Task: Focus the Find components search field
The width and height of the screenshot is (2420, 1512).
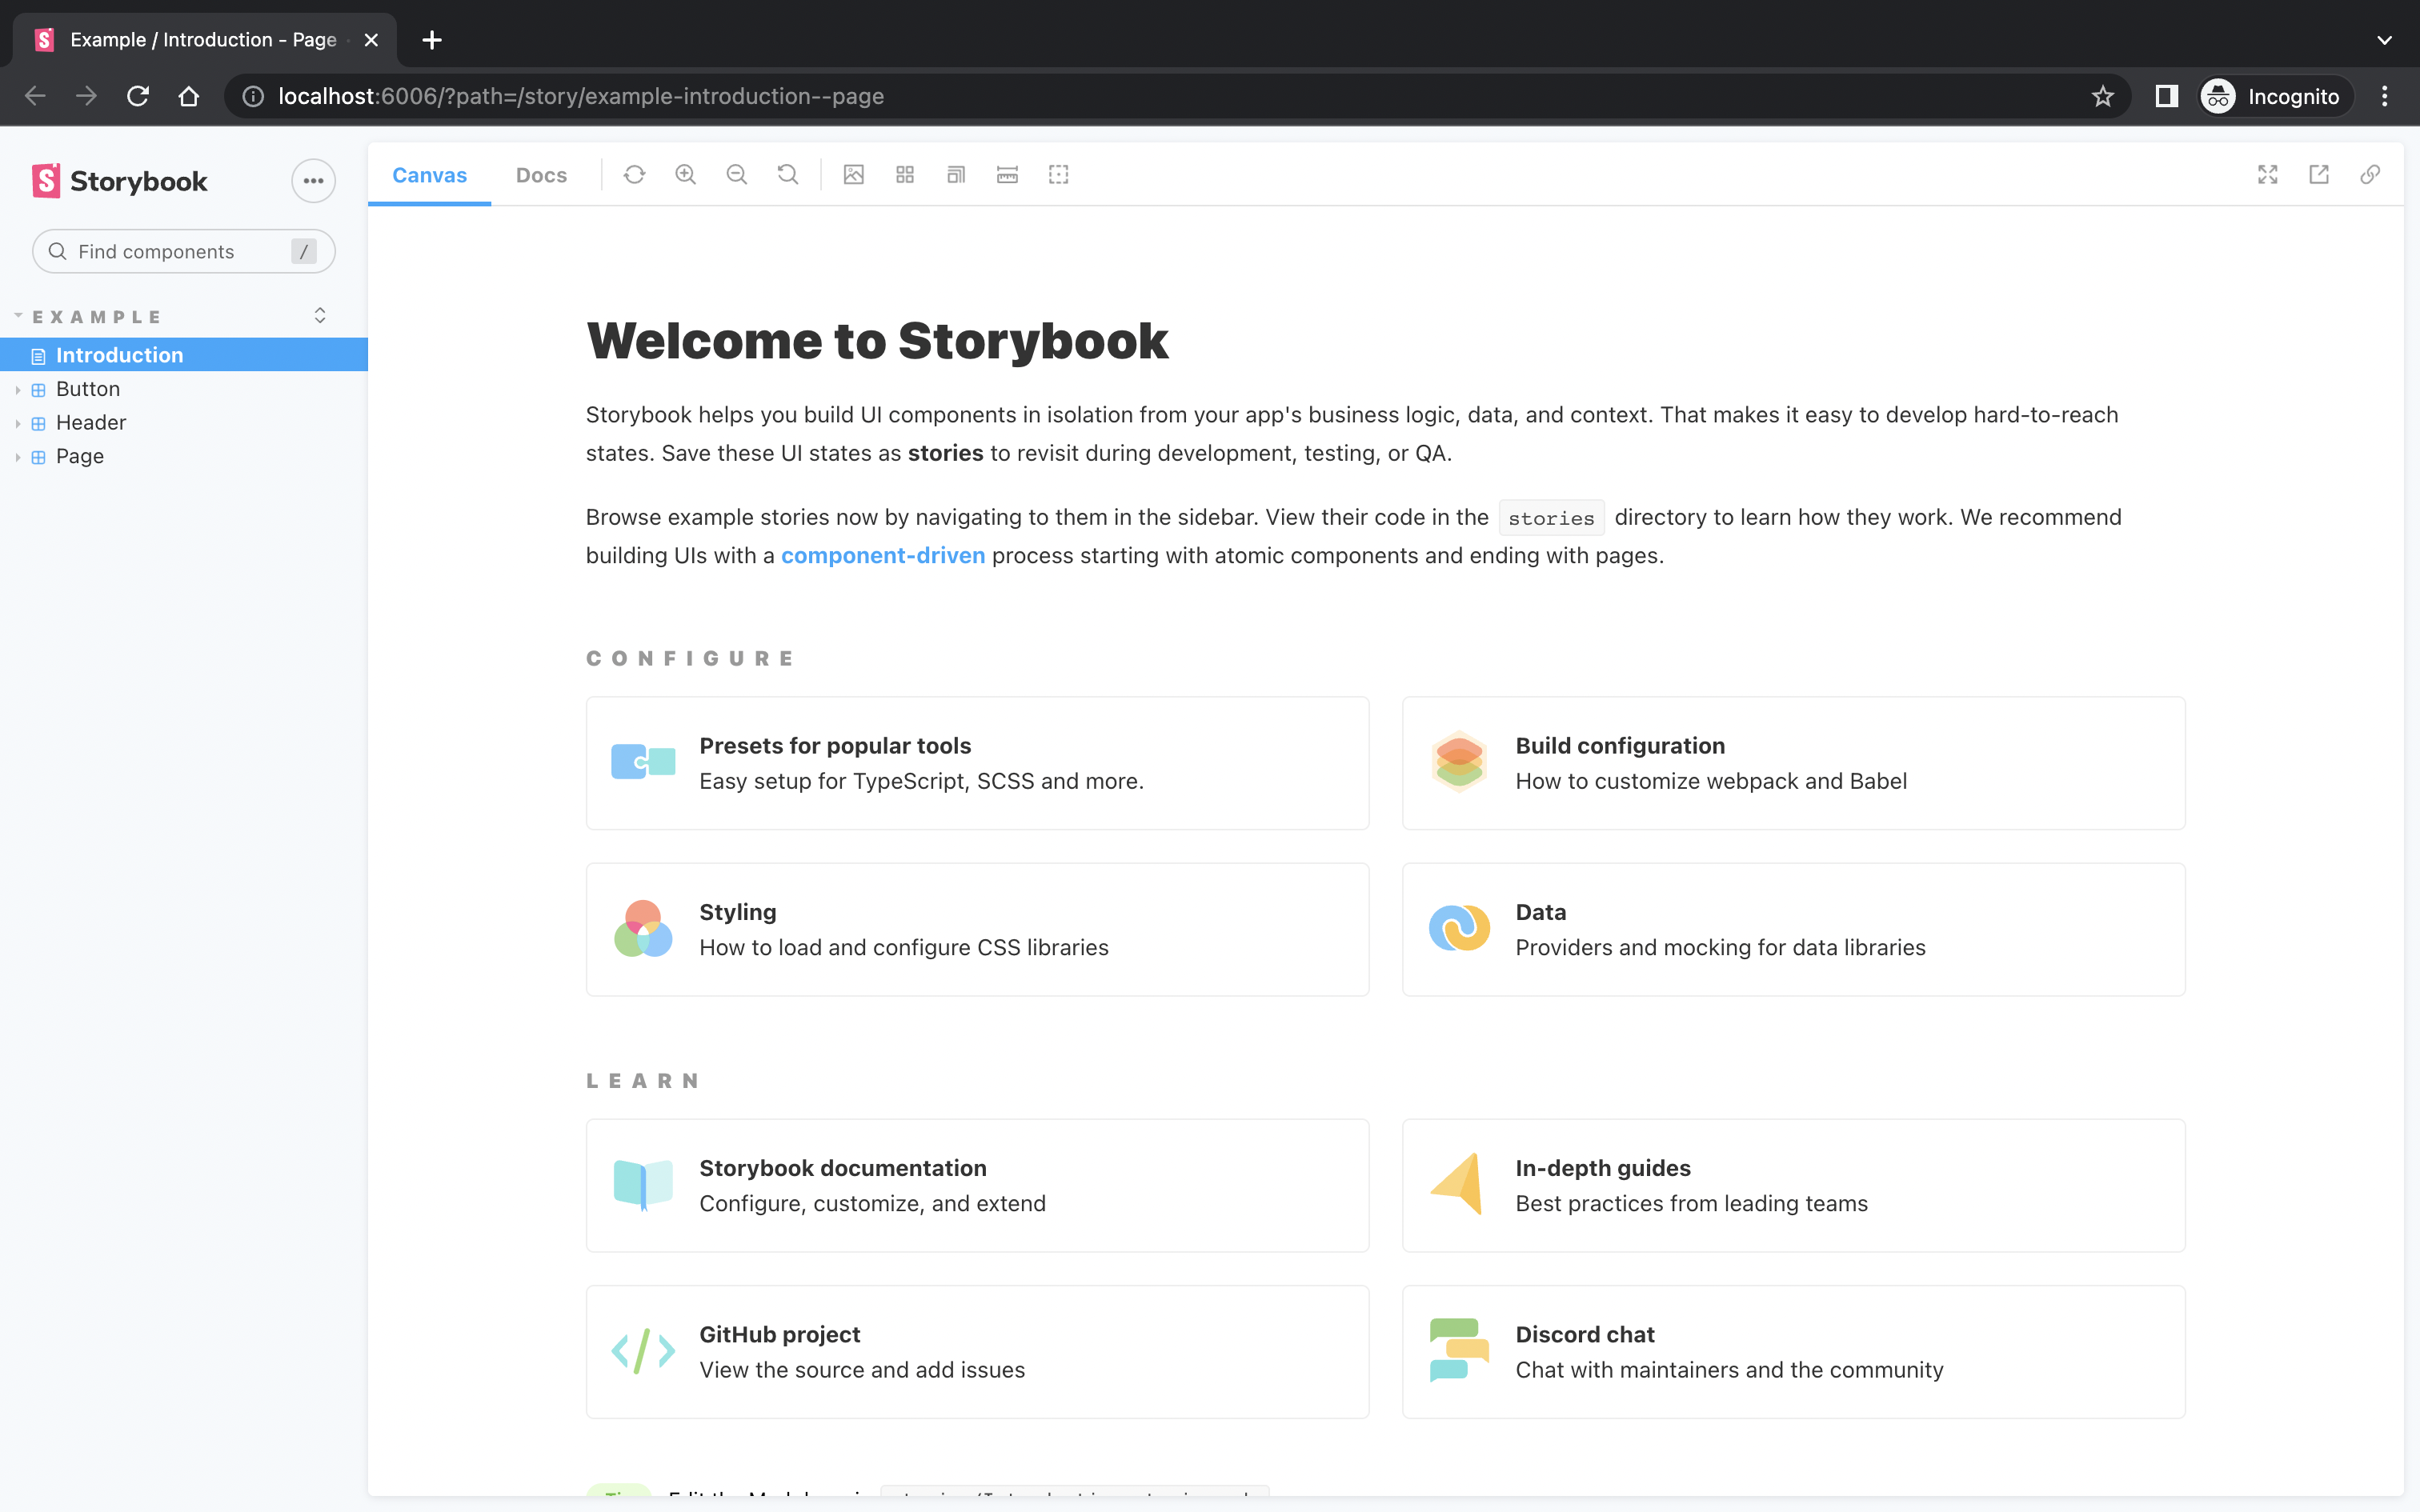Action: pyautogui.click(x=184, y=251)
